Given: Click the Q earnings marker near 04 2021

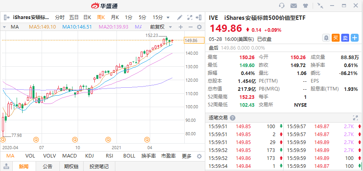Looking at the screenshot, I should click(x=147, y=140).
